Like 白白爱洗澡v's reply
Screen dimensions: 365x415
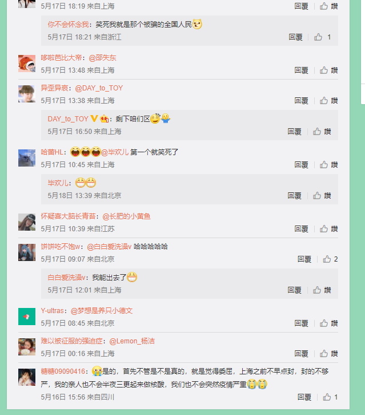[322, 290]
